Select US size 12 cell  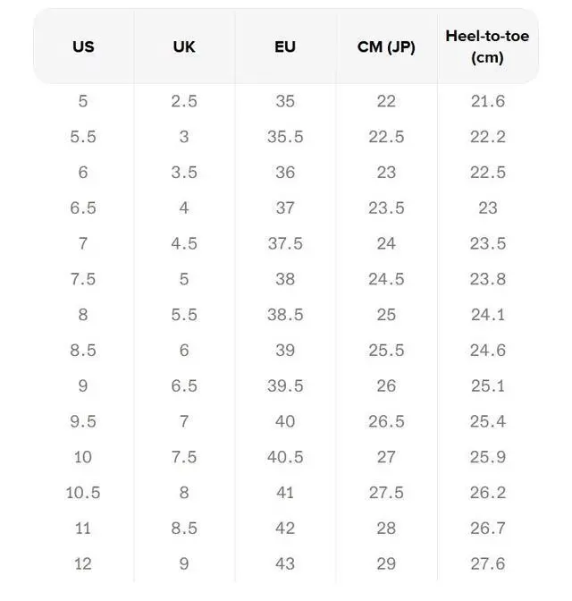coord(83,564)
